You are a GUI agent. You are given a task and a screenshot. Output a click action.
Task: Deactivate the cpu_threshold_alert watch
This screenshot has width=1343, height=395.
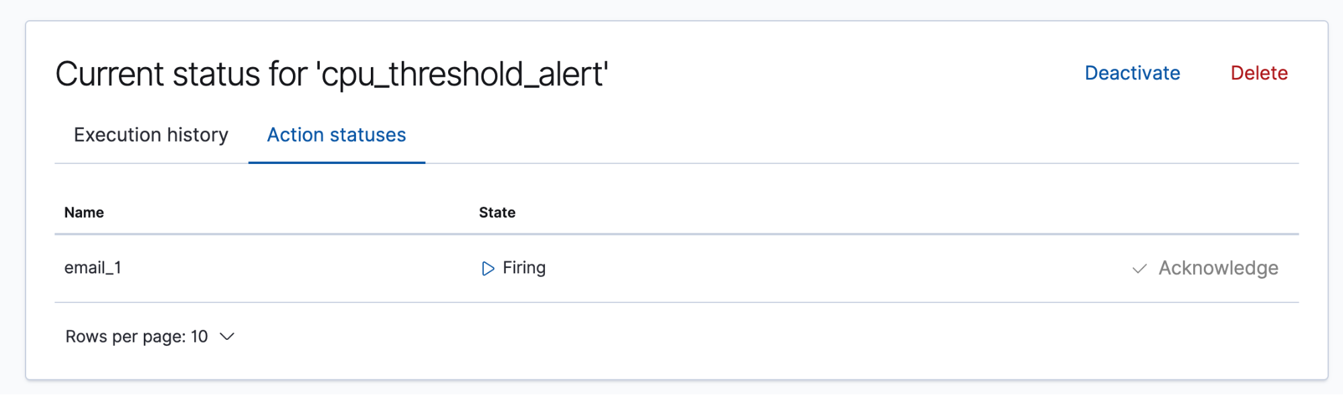(1131, 73)
